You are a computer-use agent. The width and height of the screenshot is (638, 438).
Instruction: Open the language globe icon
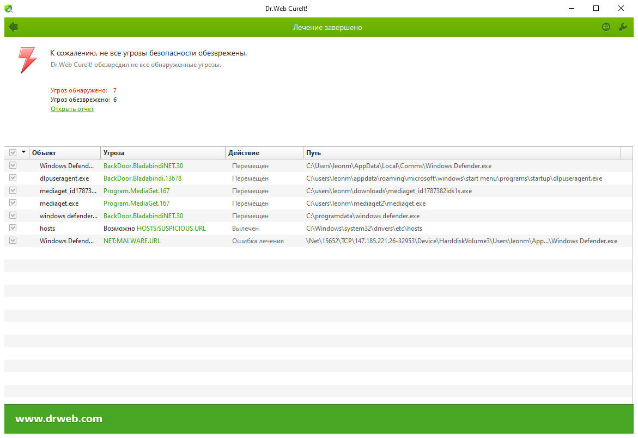[x=606, y=27]
